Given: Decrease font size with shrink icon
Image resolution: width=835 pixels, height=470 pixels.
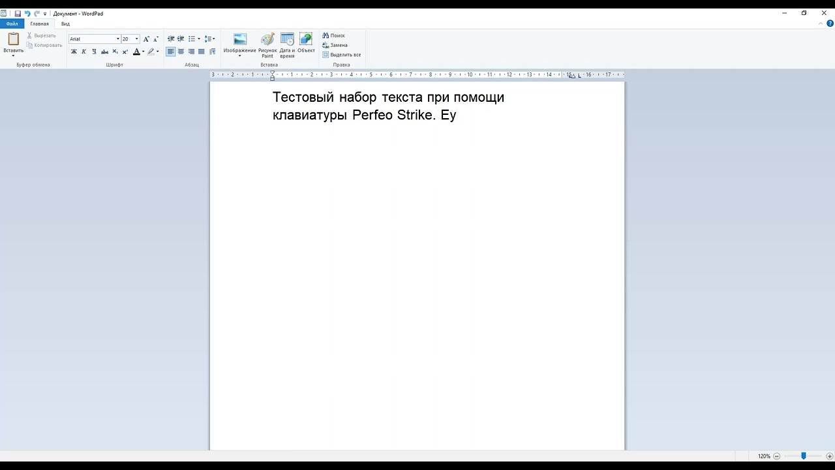Looking at the screenshot, I should (155, 39).
